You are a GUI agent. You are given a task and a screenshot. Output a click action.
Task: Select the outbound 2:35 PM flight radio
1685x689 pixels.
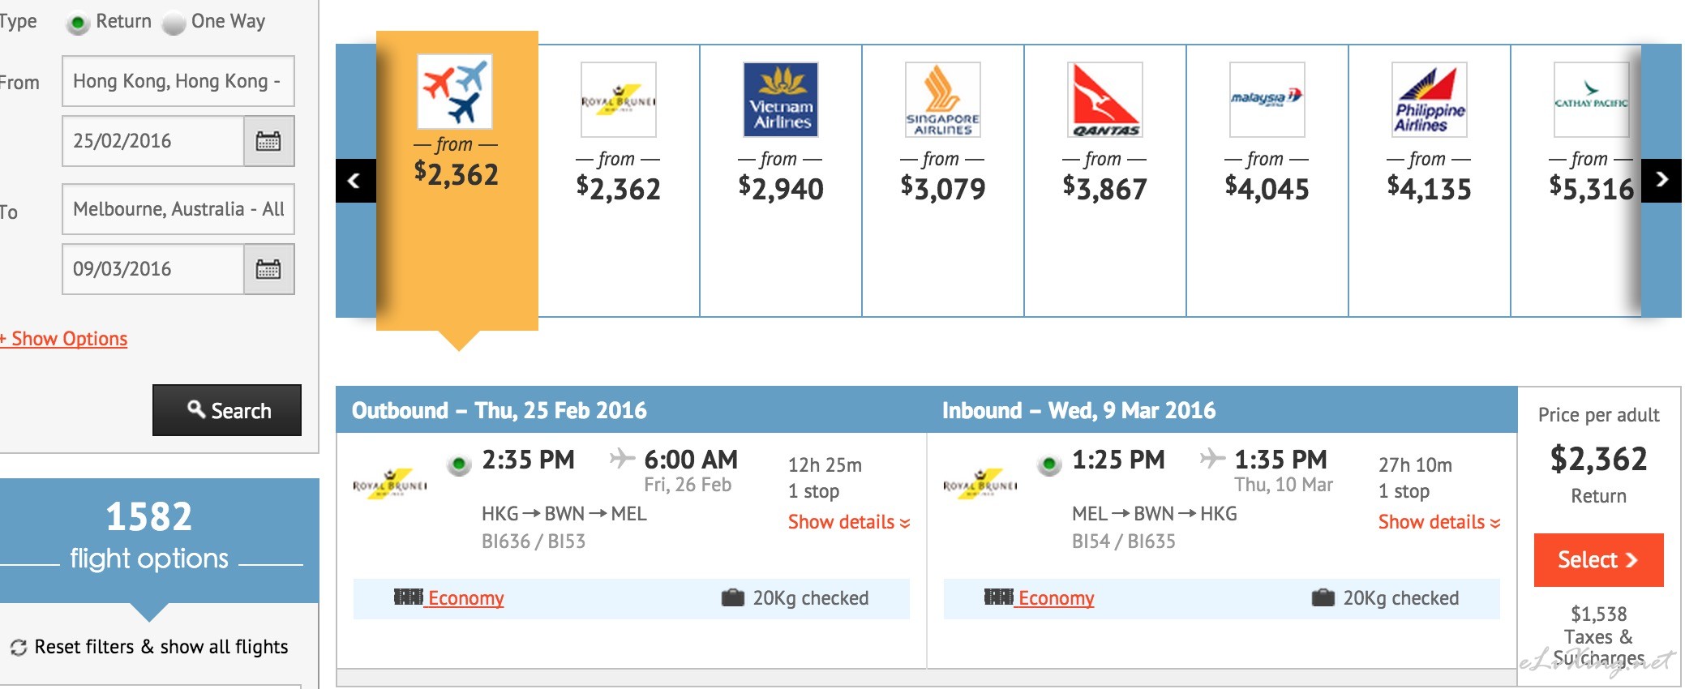point(459,464)
